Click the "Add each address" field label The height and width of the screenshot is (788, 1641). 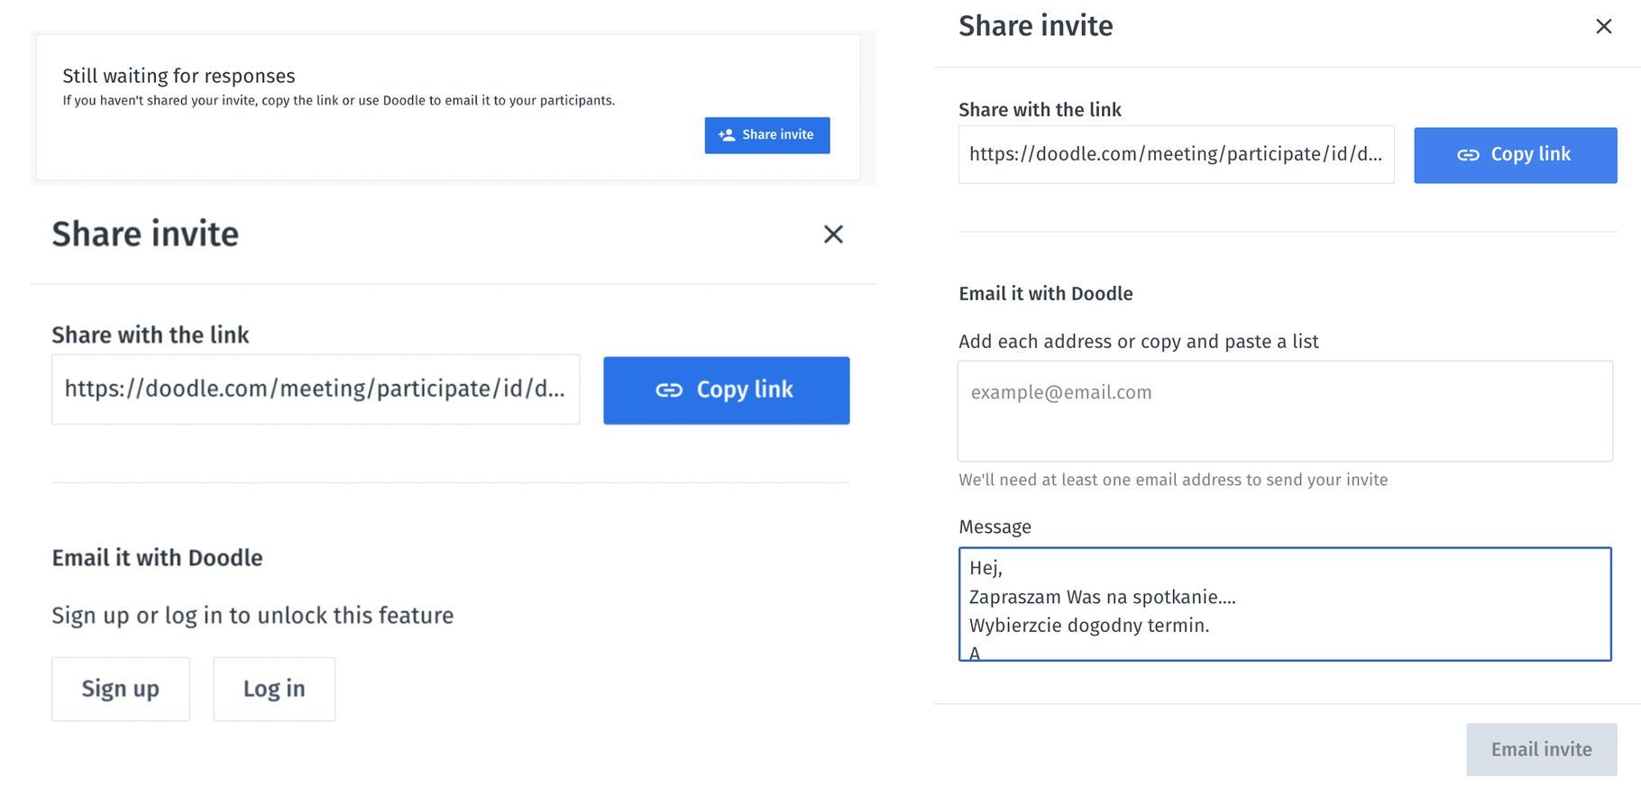1138,342
